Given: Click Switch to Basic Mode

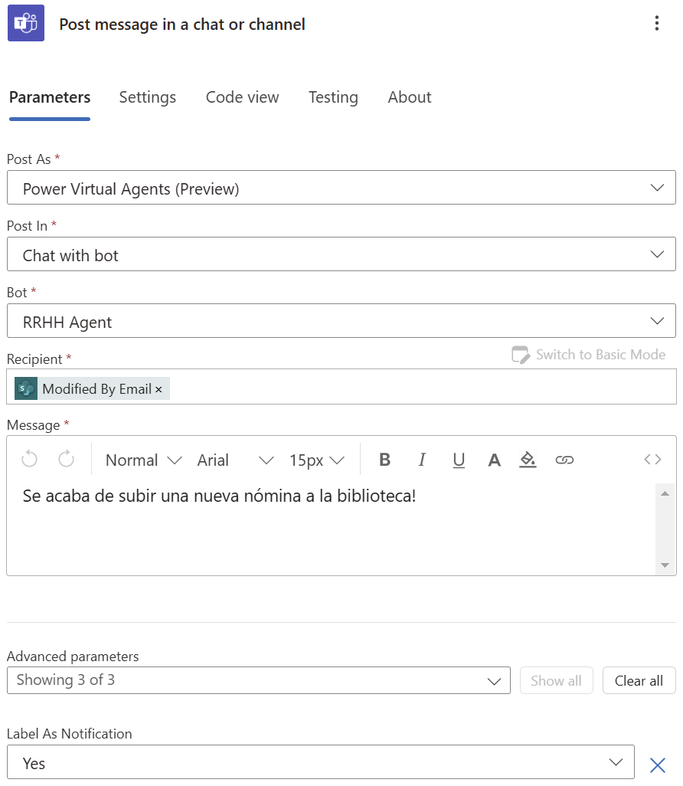Looking at the screenshot, I should 588,354.
